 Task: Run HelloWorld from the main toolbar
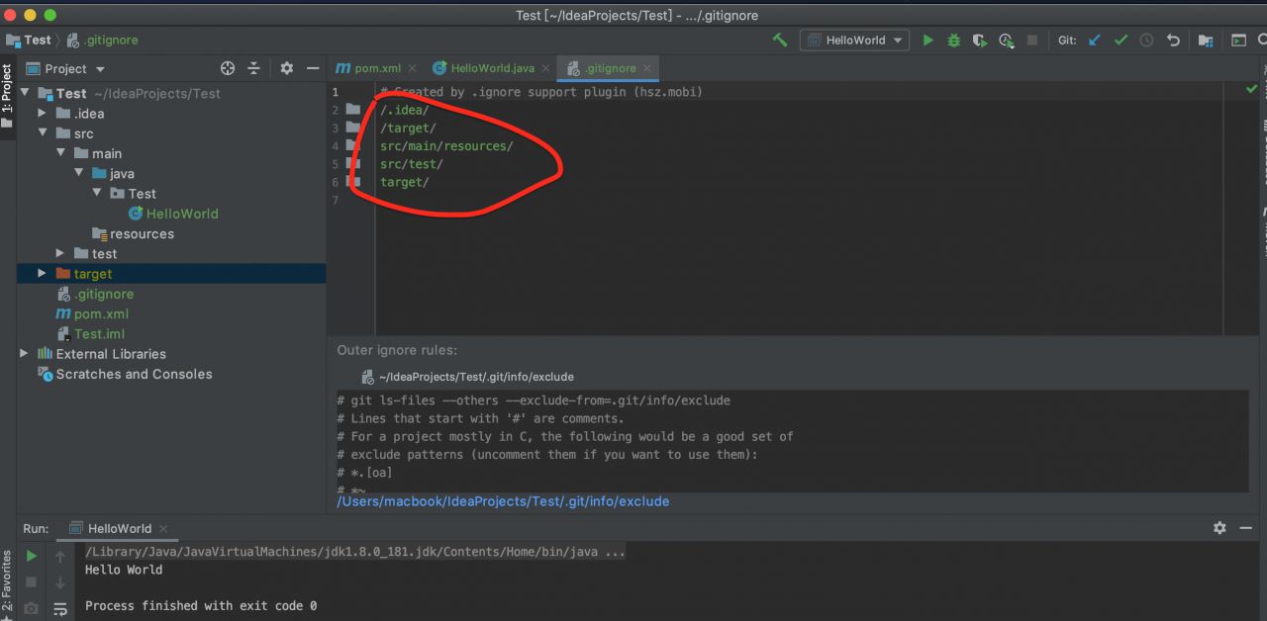tap(927, 41)
